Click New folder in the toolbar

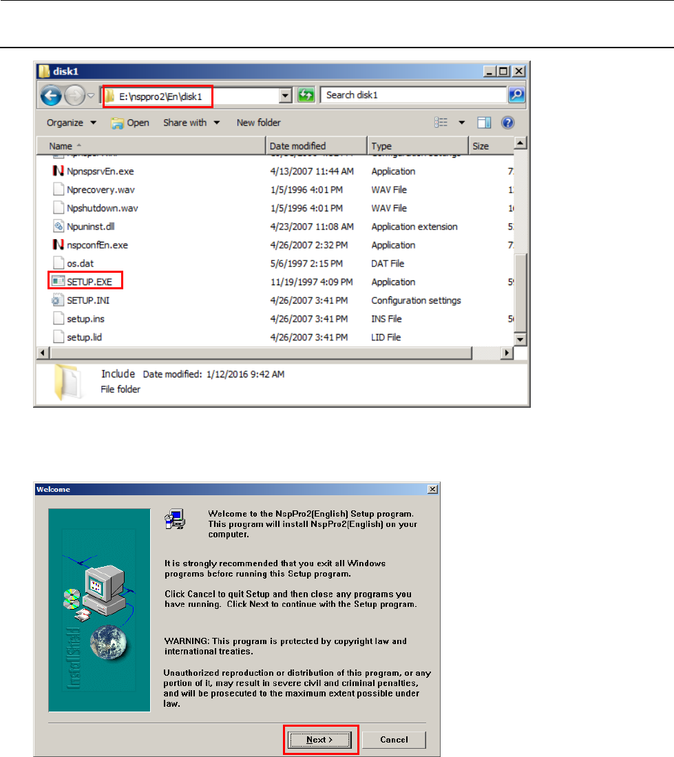click(259, 123)
